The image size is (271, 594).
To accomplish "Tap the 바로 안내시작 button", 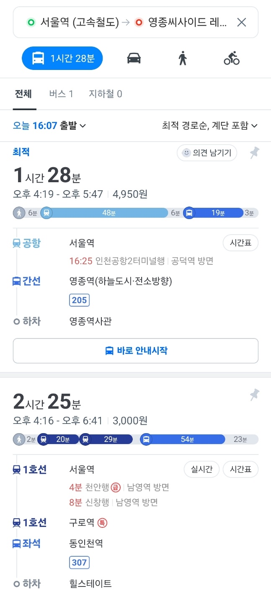I will point(136,351).
